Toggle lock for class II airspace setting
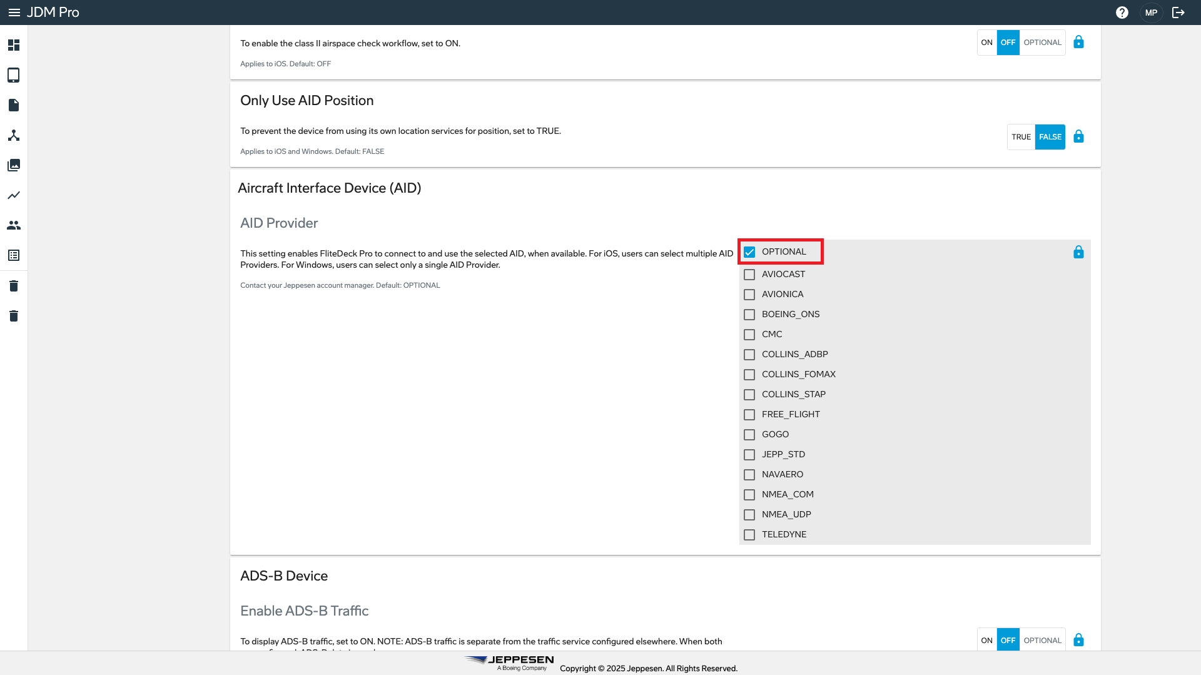Screen dimensions: 1201x675 click(x=1078, y=43)
